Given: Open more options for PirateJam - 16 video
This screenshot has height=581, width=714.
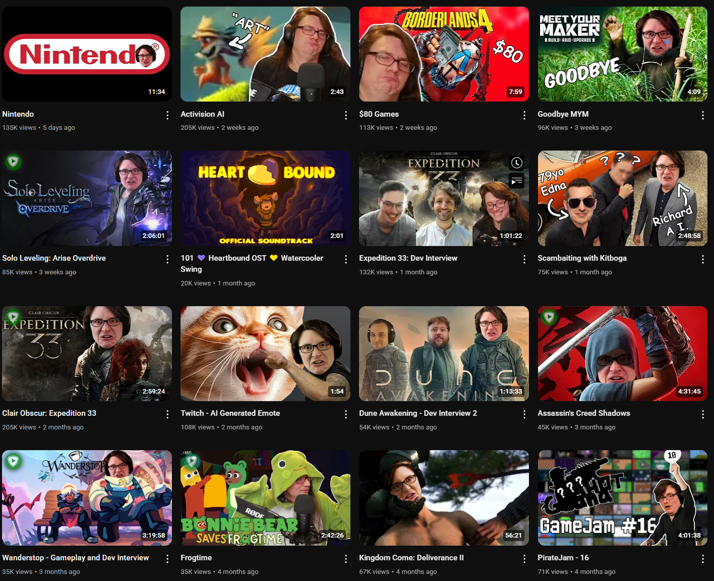Looking at the screenshot, I should (x=703, y=559).
